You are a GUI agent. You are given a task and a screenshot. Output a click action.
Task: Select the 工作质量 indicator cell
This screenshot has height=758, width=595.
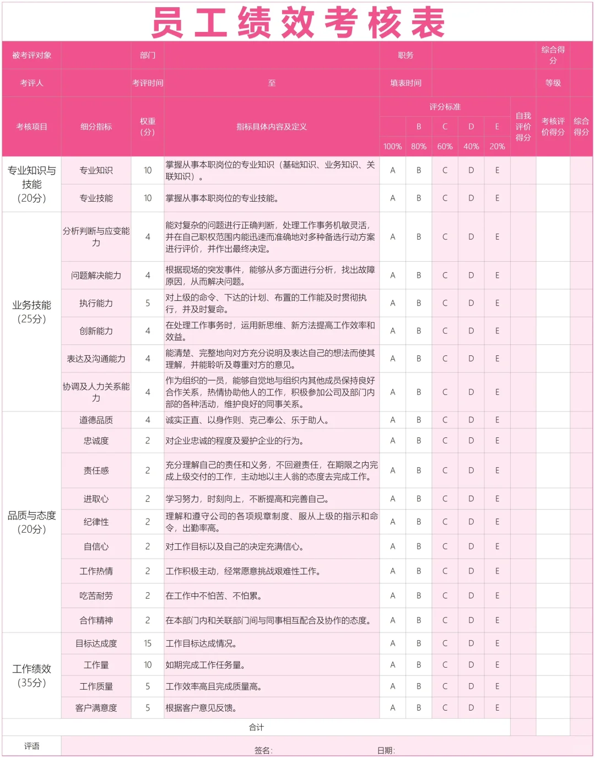(x=96, y=686)
